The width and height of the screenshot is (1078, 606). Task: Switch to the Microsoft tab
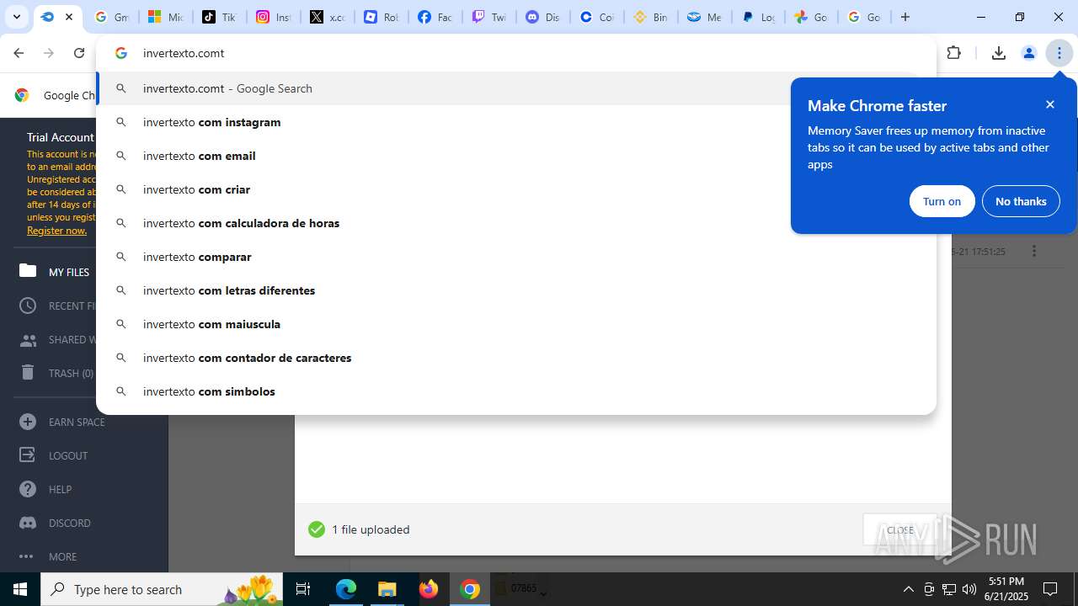165,17
